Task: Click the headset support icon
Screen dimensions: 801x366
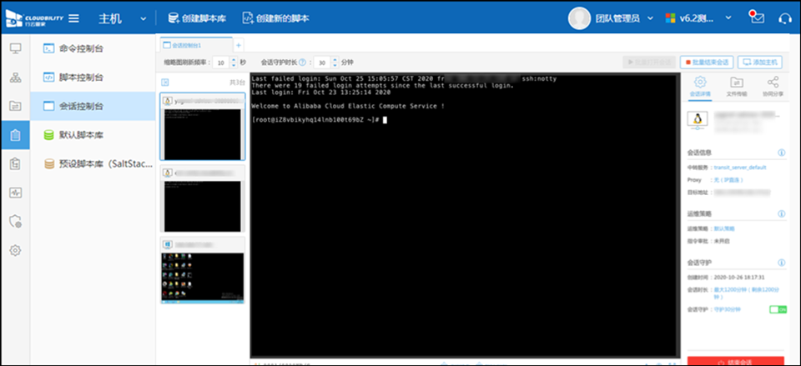Action: pyautogui.click(x=784, y=18)
